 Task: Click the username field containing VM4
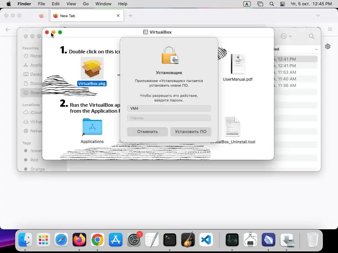[169, 108]
